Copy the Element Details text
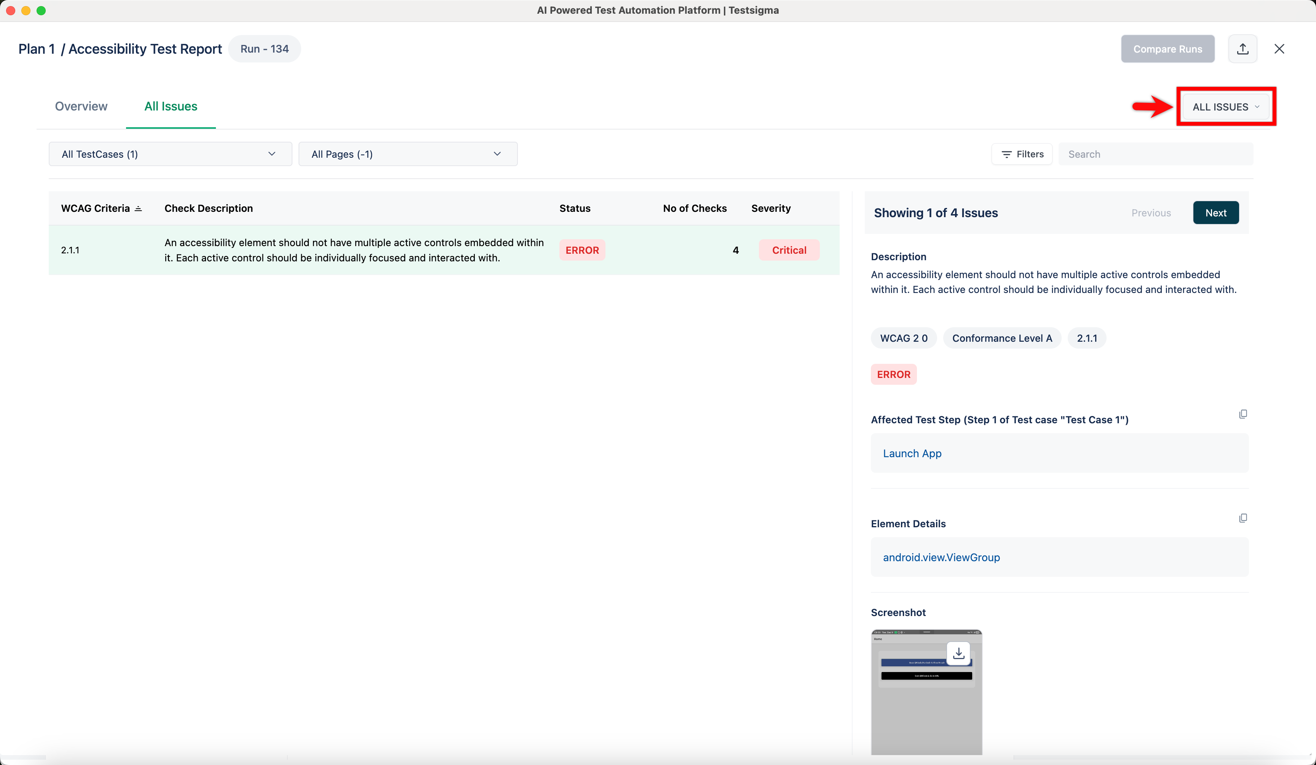The width and height of the screenshot is (1316, 765). click(1243, 518)
